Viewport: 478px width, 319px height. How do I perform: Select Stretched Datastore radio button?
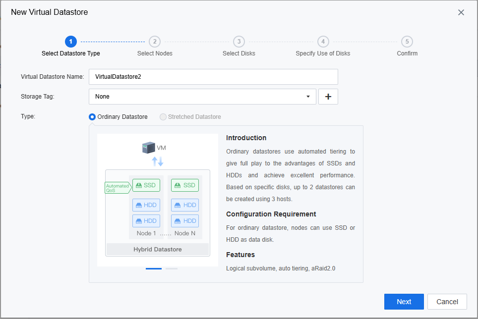point(163,117)
